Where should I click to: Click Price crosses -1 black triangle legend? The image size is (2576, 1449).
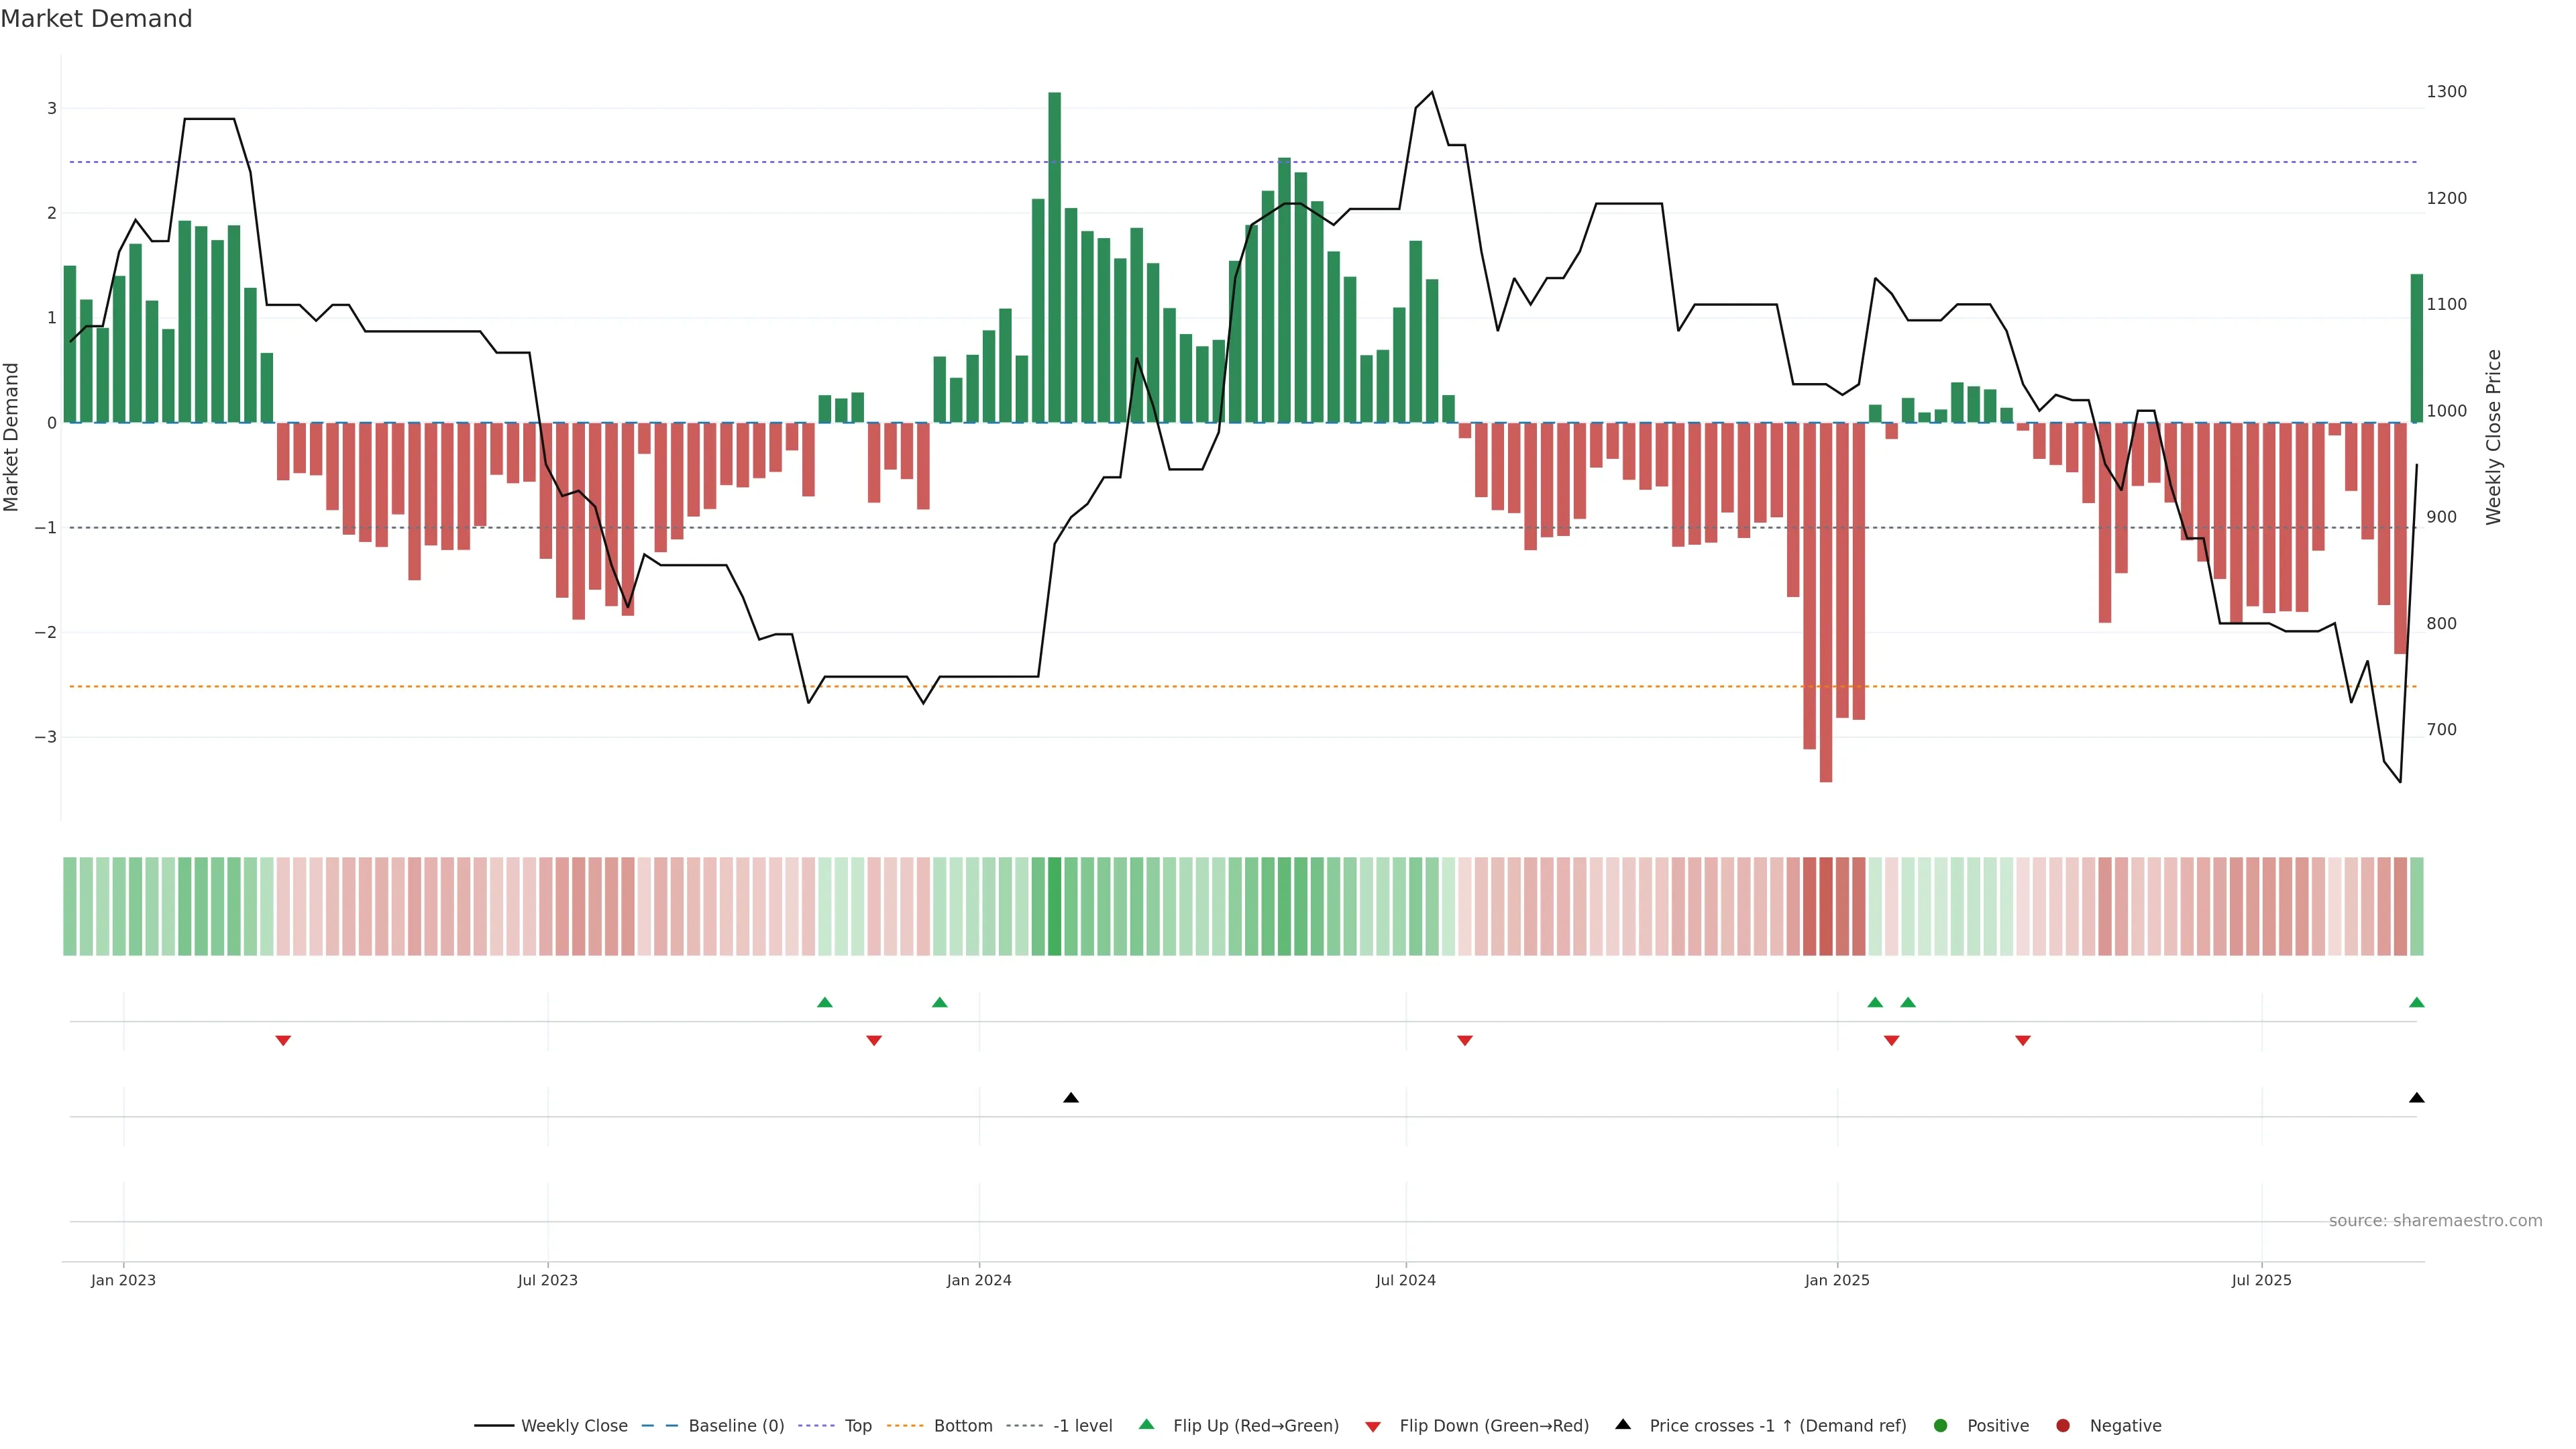(1623, 1425)
